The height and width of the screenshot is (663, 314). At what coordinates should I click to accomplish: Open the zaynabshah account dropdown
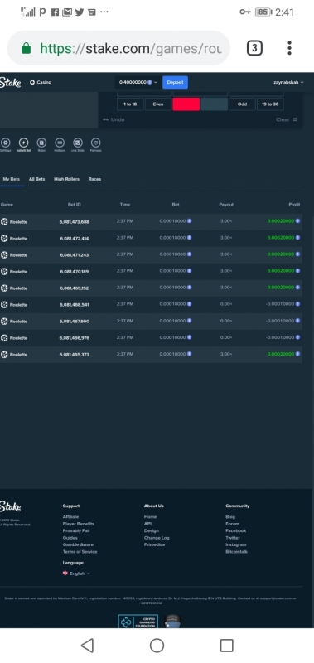tap(288, 82)
